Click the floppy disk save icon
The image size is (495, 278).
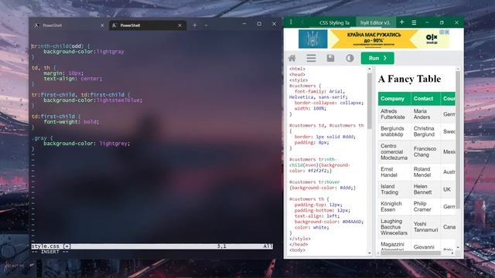coord(330,59)
